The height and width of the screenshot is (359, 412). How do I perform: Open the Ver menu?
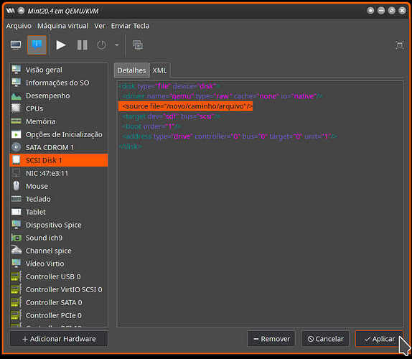(x=100, y=26)
